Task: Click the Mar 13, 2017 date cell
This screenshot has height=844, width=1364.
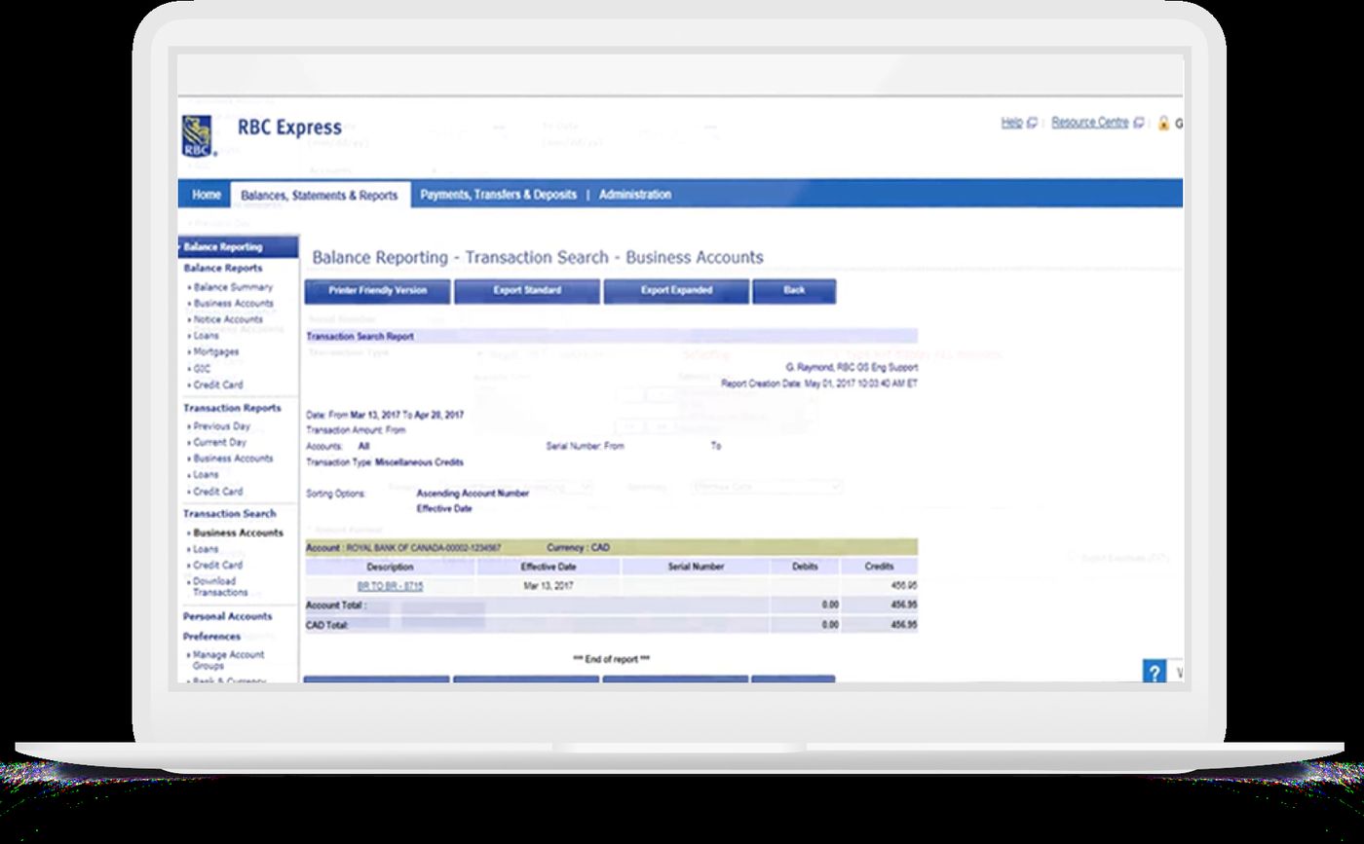Action: point(548,587)
